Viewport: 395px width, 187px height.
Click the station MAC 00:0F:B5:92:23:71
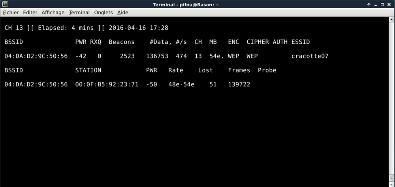107,85
